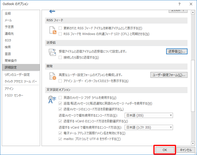Viewport: 197px width, 155px height.
Task: Click ユーザー設定フォーム(C)... button
Action: coord(169,75)
